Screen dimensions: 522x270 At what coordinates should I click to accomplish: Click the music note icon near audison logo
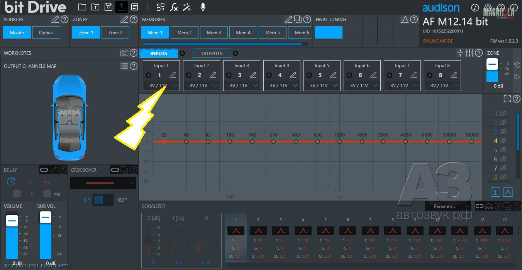(475, 8)
